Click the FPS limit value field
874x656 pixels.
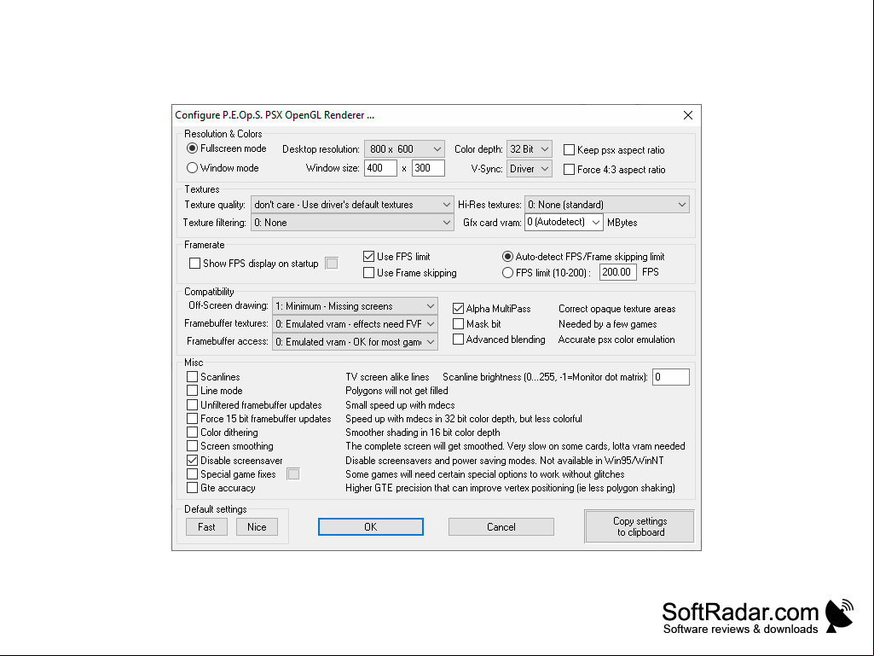coord(617,272)
